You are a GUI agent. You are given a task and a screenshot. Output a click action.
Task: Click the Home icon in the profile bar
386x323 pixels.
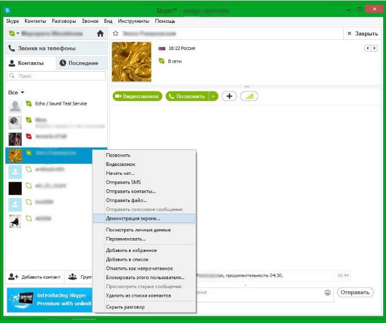(x=100, y=34)
